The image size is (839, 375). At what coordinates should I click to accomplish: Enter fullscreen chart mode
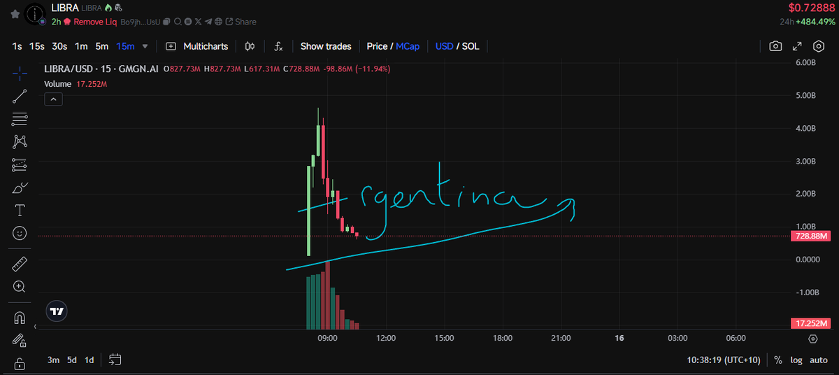pyautogui.click(x=797, y=46)
